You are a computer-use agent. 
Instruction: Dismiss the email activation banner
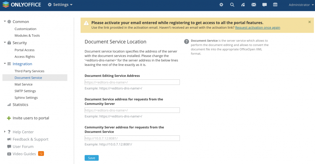pyautogui.click(x=310, y=22)
